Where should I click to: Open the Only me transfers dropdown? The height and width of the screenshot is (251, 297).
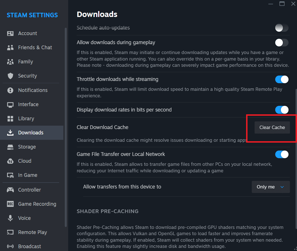270,187
